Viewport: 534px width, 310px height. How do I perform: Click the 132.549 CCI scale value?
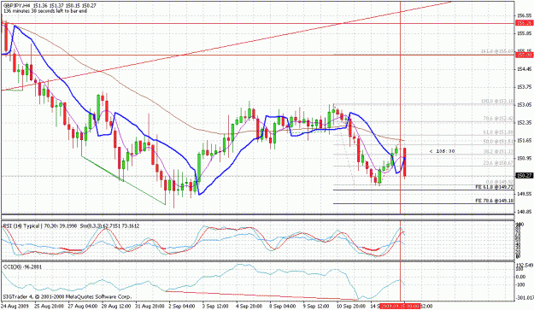point(525,265)
